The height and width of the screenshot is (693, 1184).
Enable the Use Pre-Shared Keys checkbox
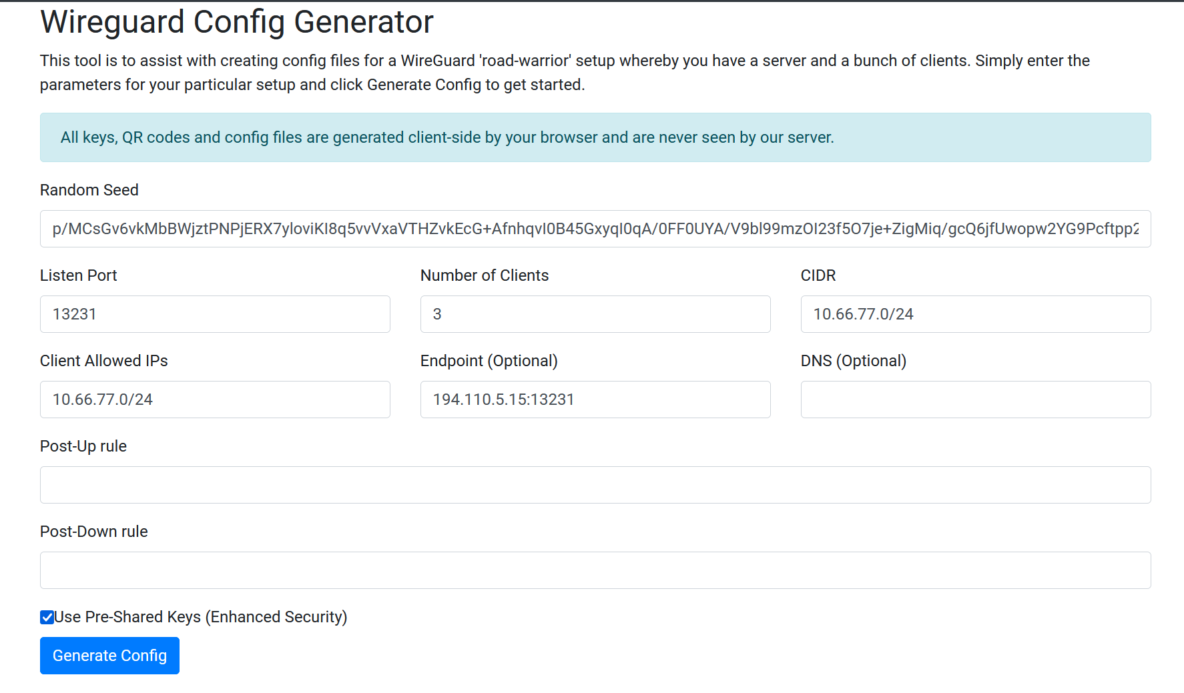pos(47,617)
